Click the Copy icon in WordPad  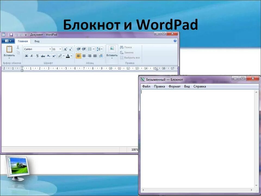(x=18, y=52)
